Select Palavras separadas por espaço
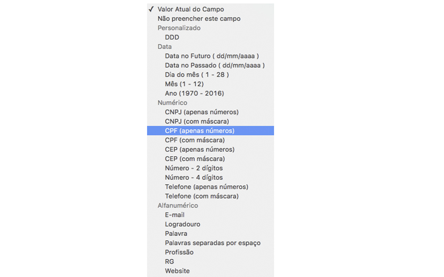Image resolution: width=444 pixels, height=277 pixels. (213, 243)
